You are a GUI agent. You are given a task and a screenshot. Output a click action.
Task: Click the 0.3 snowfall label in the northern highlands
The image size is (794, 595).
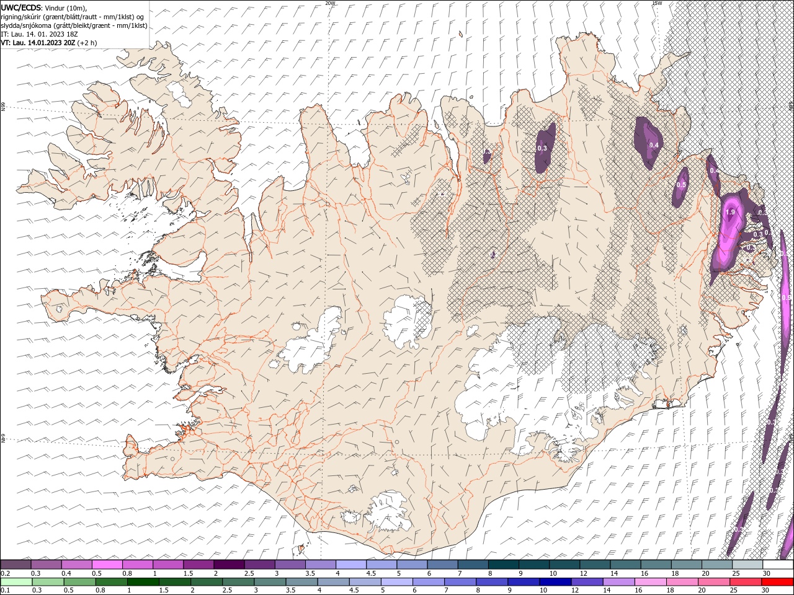point(542,148)
